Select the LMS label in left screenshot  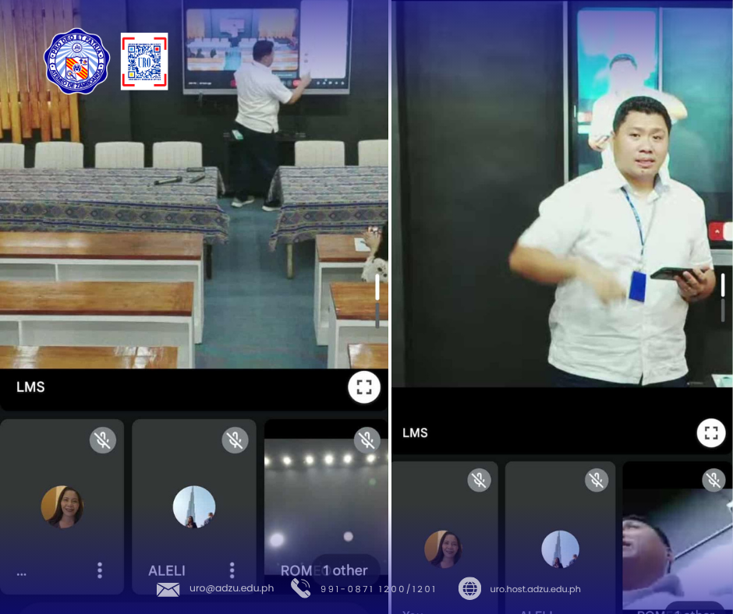pos(30,386)
